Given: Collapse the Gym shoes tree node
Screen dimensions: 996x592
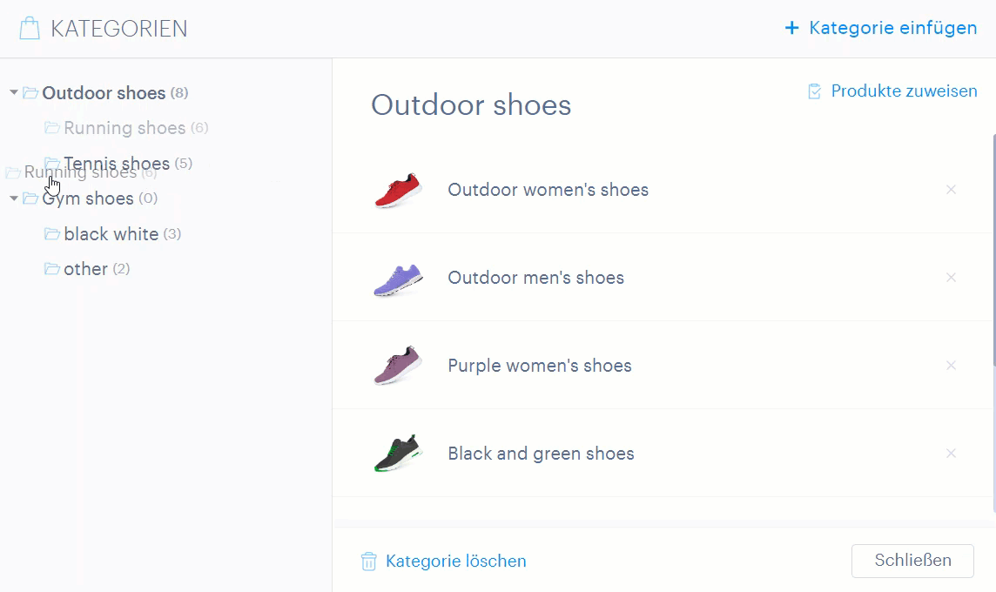Looking at the screenshot, I should pos(14,198).
